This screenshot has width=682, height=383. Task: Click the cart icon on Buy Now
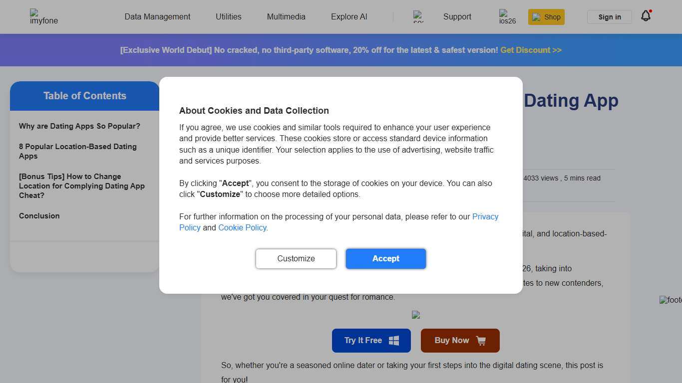click(x=481, y=341)
